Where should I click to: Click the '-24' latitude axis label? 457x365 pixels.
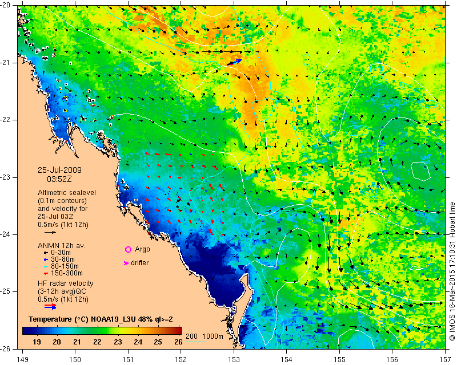6,234
